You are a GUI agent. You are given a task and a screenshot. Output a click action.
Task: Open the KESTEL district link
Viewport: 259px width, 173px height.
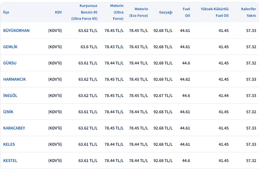coord(10,161)
